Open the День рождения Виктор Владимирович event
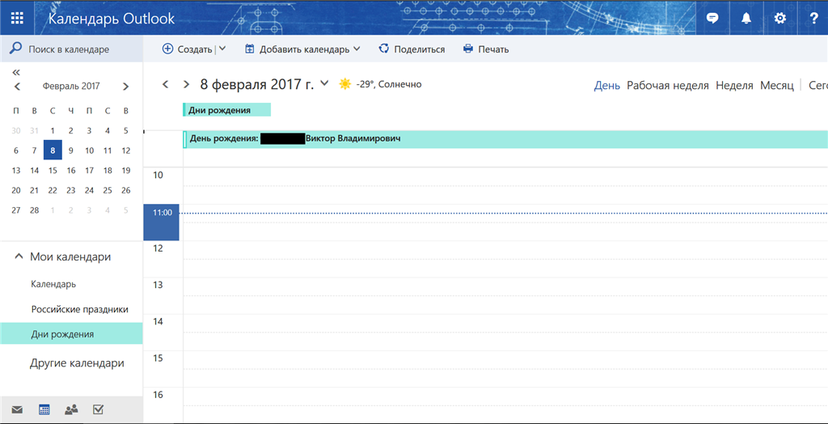This screenshot has width=828, height=424. click(x=505, y=139)
